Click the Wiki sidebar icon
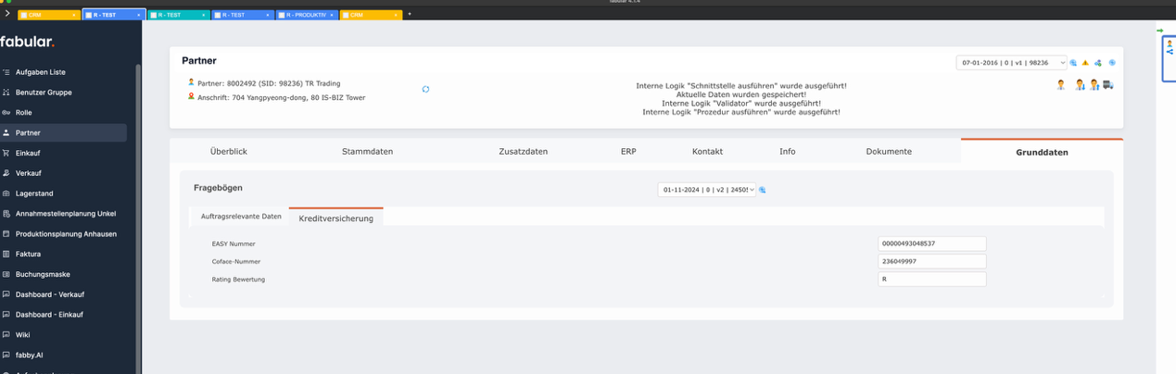1176x374 pixels. click(x=6, y=335)
